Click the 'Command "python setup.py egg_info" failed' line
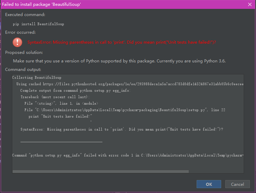 pos(128,155)
